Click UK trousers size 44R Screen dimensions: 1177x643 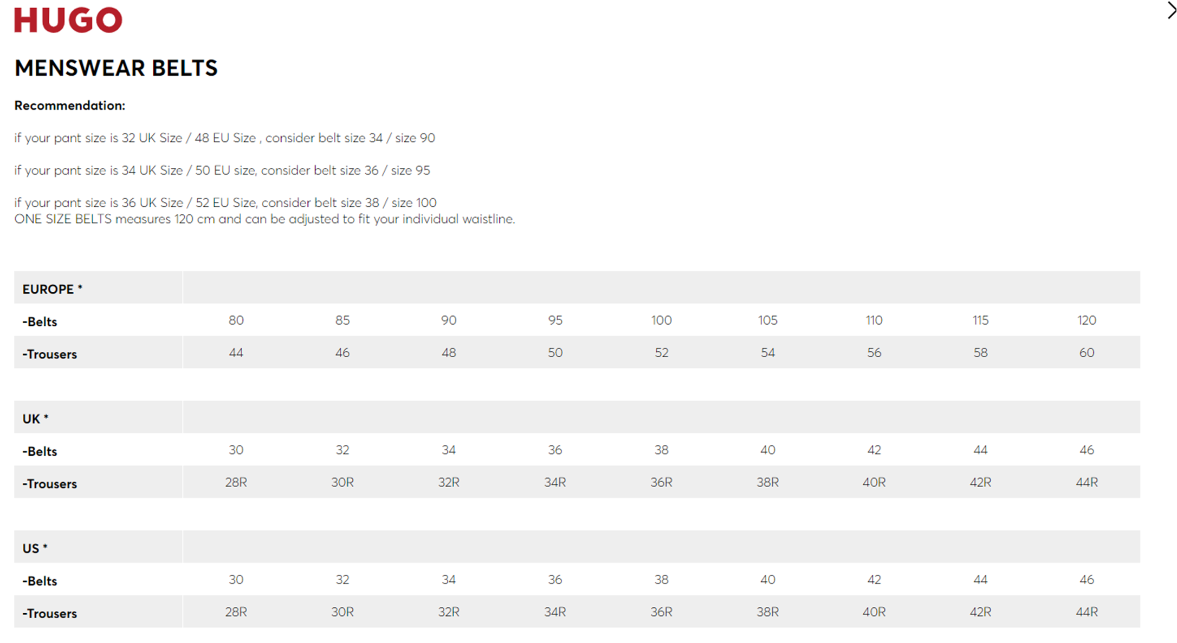1087,482
